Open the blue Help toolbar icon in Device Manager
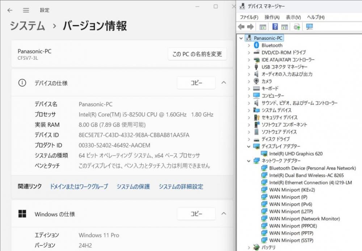Viewport: 362px width, 251px height. click(x=275, y=26)
